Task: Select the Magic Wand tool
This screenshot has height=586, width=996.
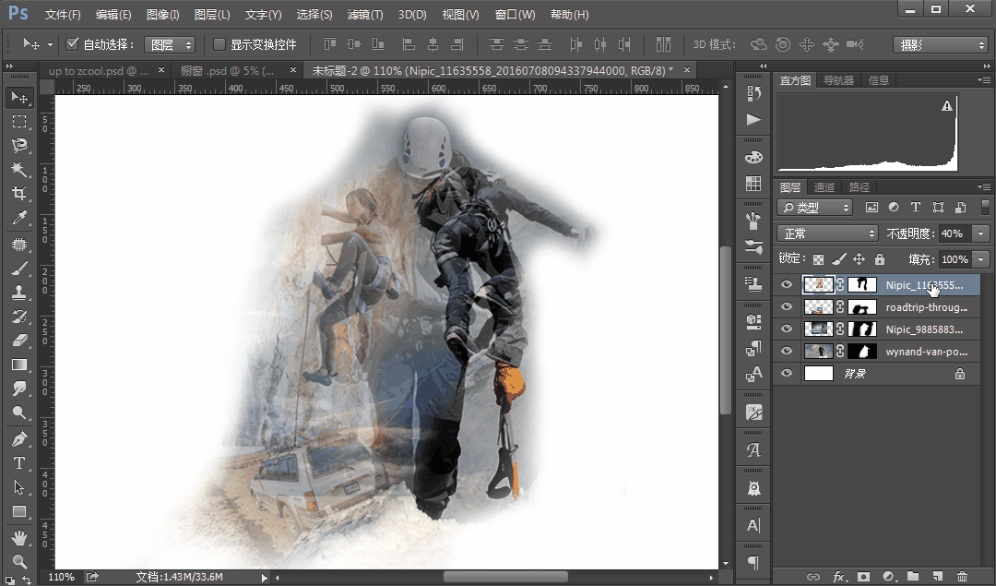Action: click(x=19, y=170)
